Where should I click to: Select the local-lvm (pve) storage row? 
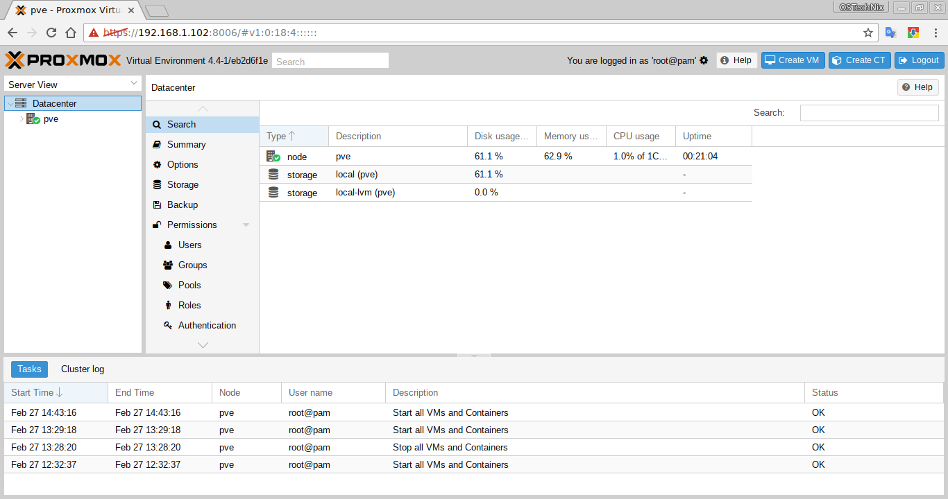point(505,193)
